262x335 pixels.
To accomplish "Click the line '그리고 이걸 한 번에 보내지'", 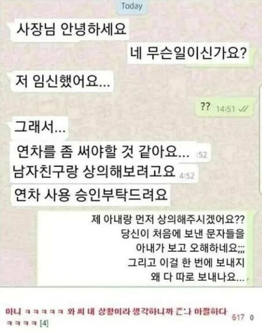I will pyautogui.click(x=186, y=262).
